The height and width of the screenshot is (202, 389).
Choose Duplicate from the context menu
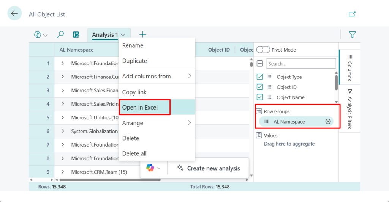point(134,61)
